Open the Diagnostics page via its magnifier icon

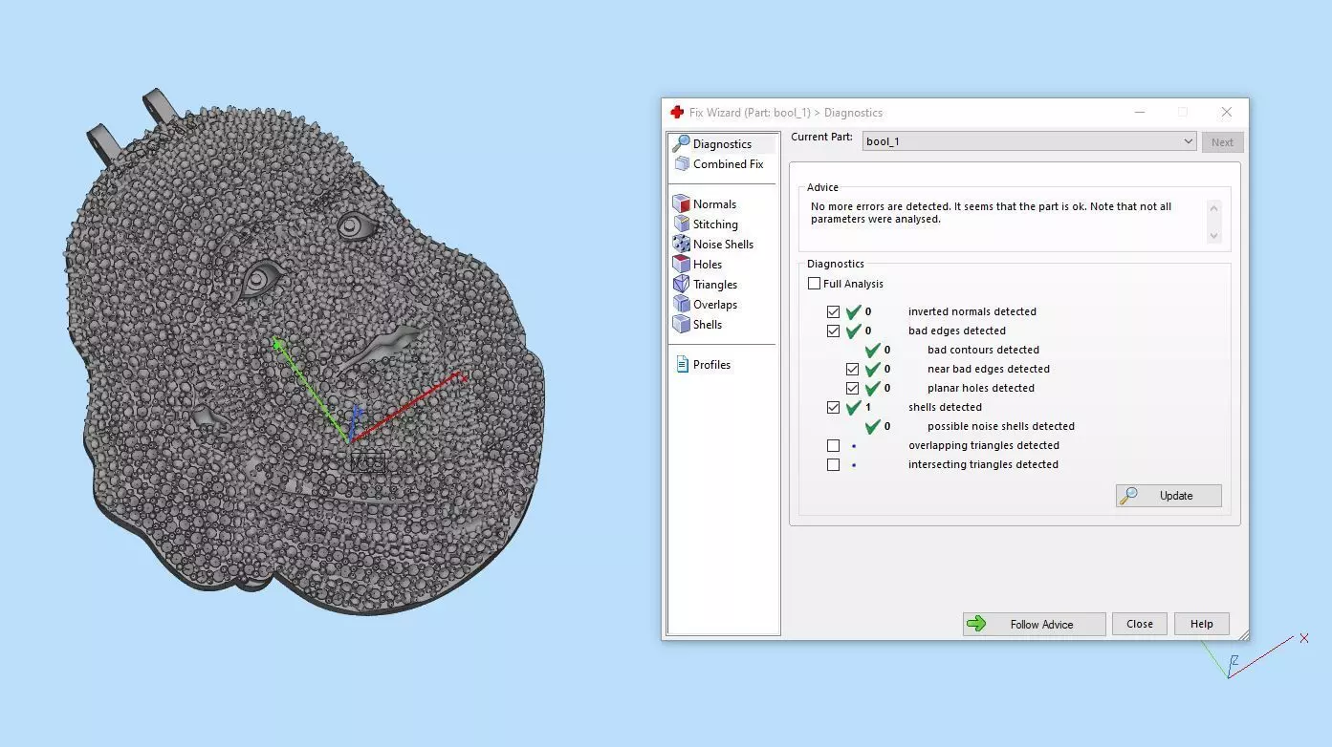point(681,143)
